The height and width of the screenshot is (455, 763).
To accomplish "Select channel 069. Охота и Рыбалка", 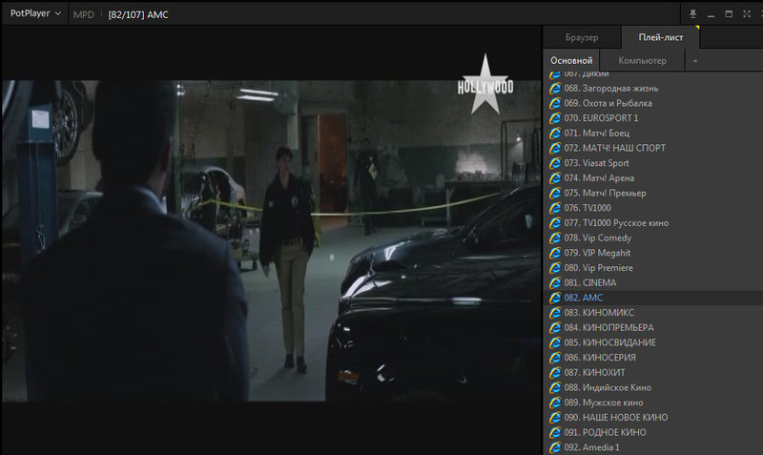I will (653, 103).
